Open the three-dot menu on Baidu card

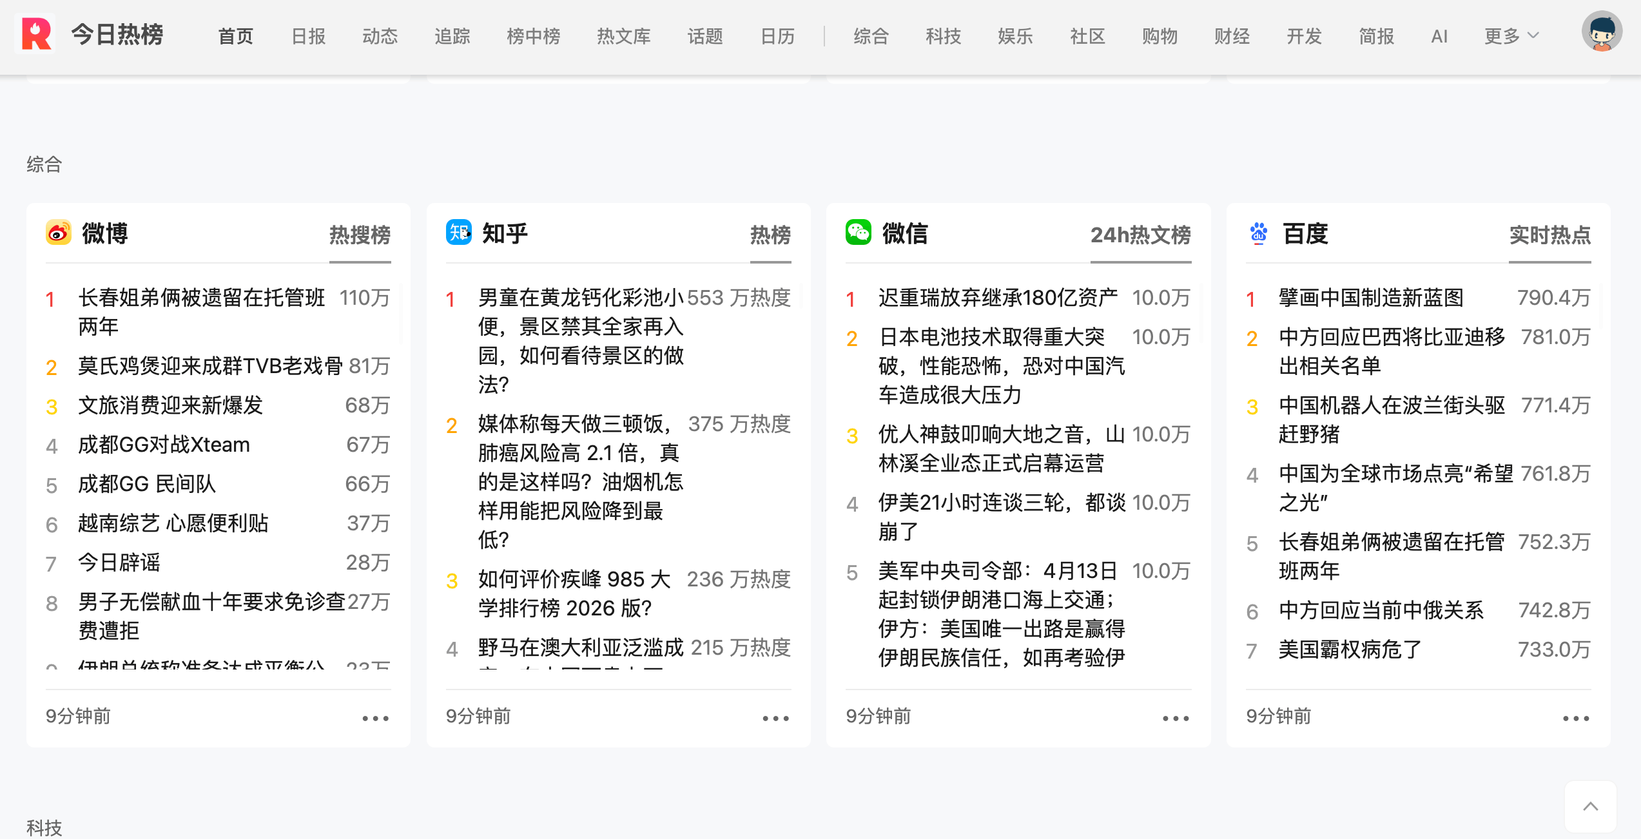point(1576,718)
